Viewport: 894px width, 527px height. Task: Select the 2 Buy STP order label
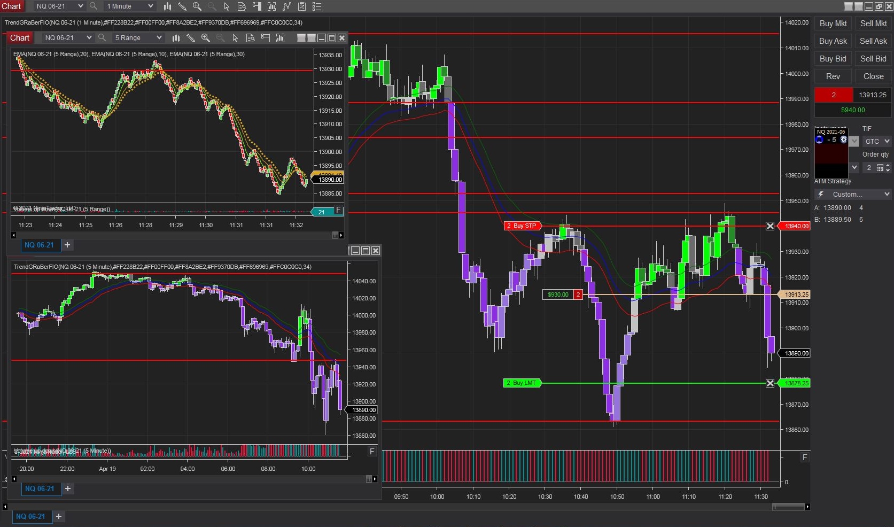pos(523,226)
